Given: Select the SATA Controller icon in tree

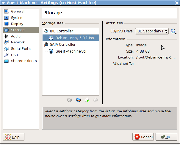Looking at the screenshot, I should click(x=46, y=44).
